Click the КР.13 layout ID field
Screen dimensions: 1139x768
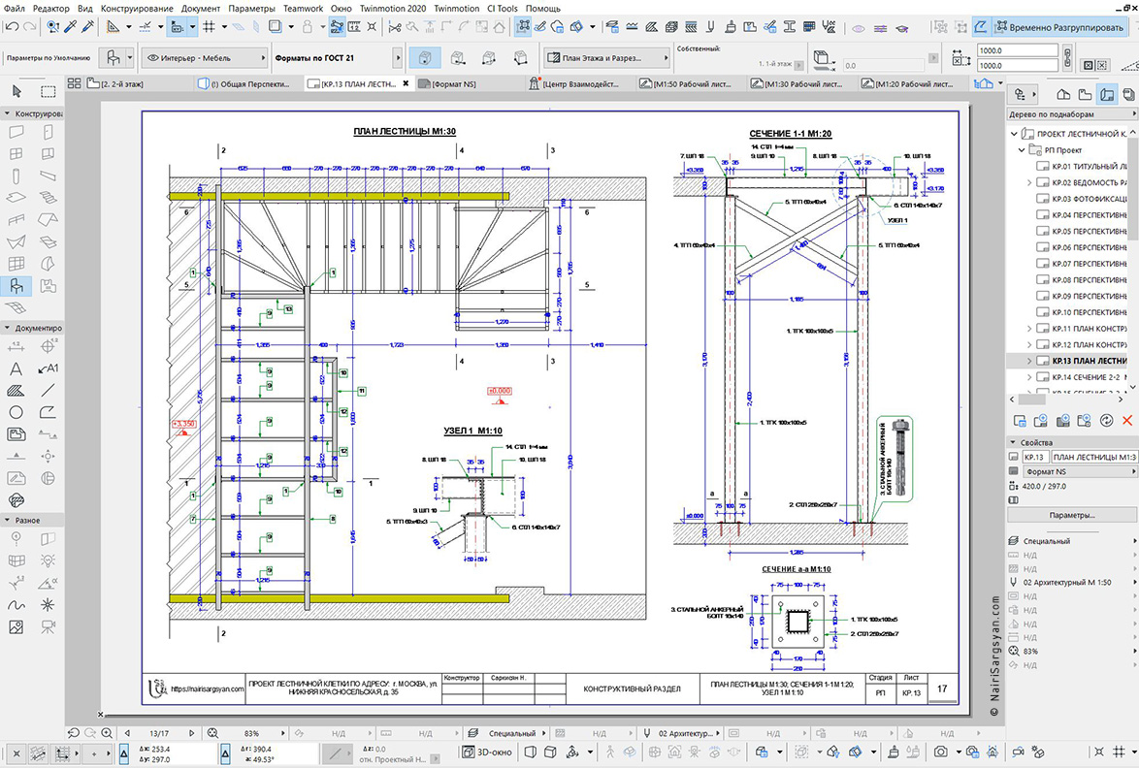[1034, 457]
